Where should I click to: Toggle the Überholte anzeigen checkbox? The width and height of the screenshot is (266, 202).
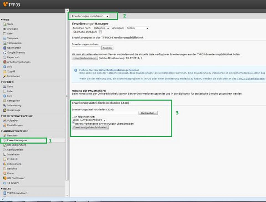101,32
